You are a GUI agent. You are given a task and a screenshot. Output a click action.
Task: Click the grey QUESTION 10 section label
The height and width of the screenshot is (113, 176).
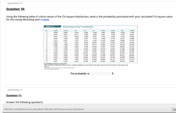(x=15, y=3)
